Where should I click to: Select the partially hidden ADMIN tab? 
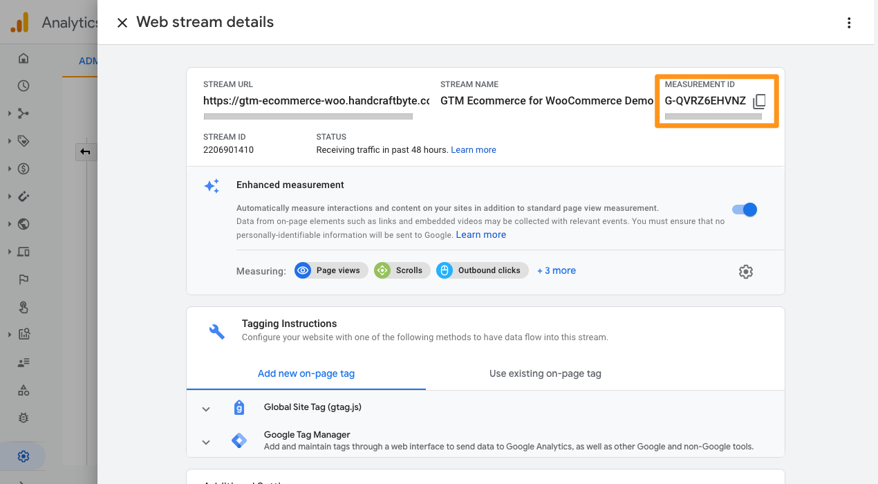88,61
